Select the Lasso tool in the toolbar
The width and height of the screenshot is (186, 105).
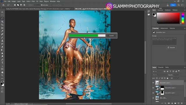[2, 18]
